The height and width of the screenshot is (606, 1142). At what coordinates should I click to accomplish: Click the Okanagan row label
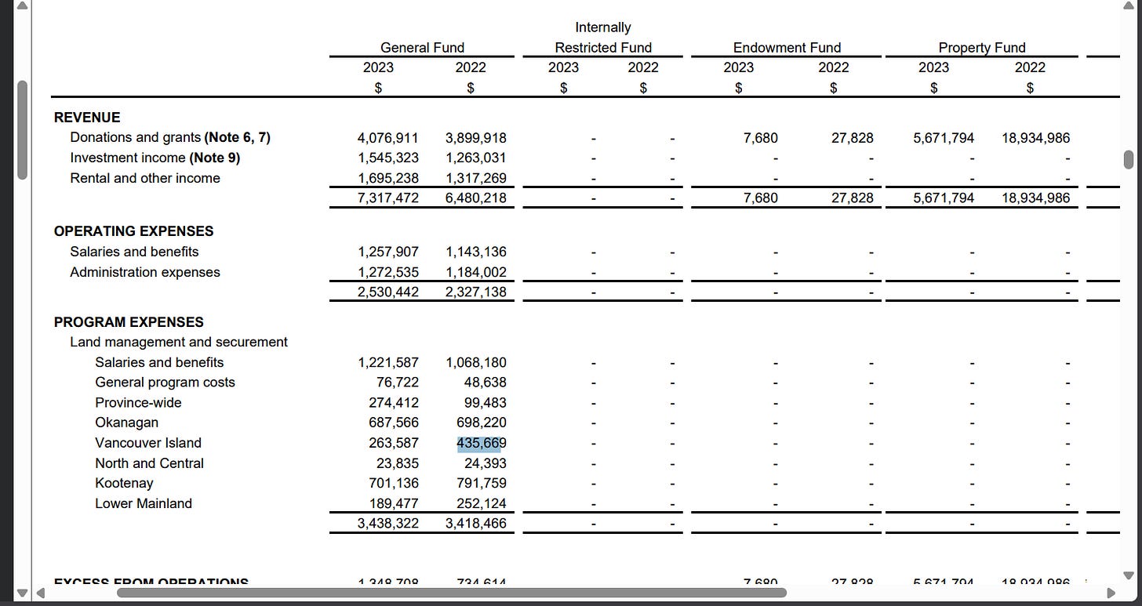pyautogui.click(x=126, y=423)
